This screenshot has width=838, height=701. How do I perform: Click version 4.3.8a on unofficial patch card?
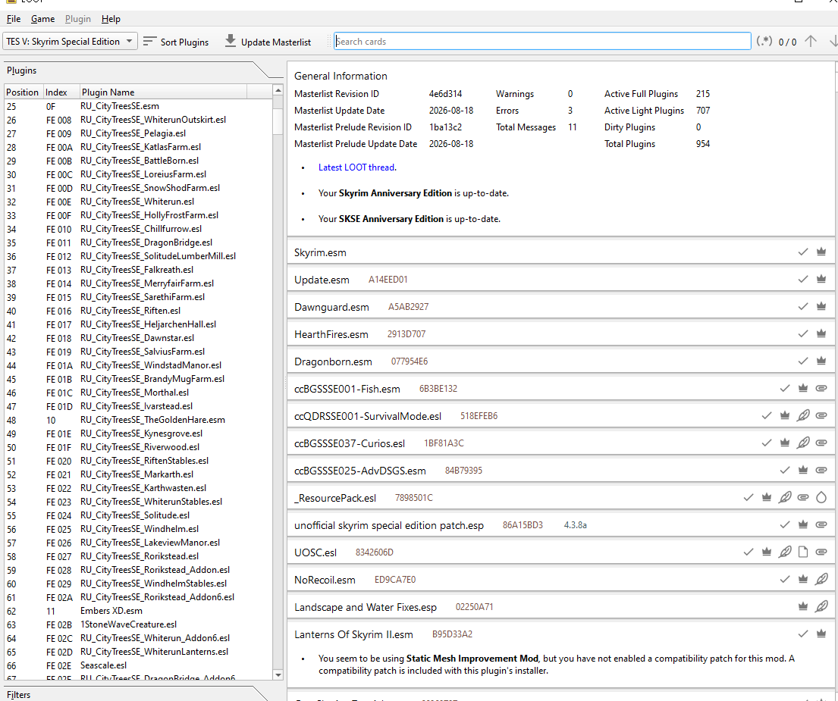click(x=575, y=525)
